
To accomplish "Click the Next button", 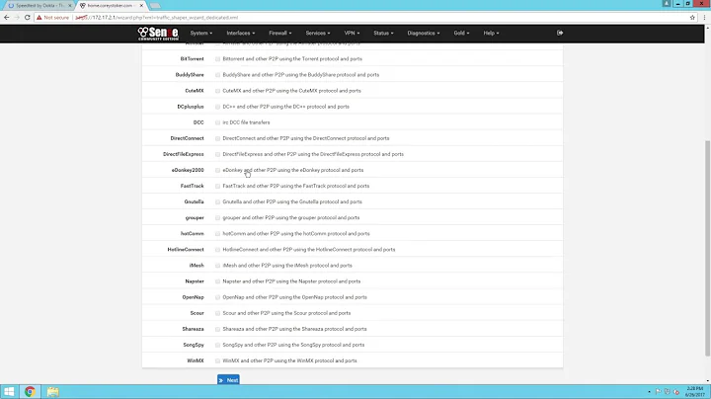I will [228, 380].
